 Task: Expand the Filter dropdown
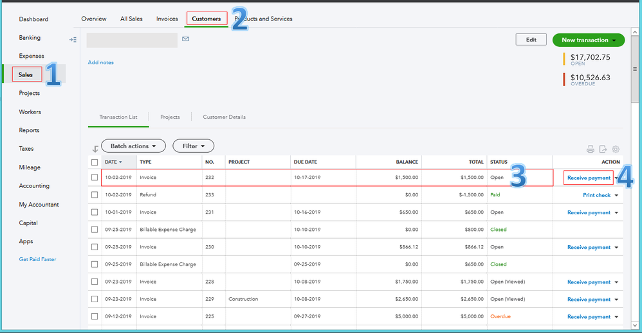click(193, 146)
